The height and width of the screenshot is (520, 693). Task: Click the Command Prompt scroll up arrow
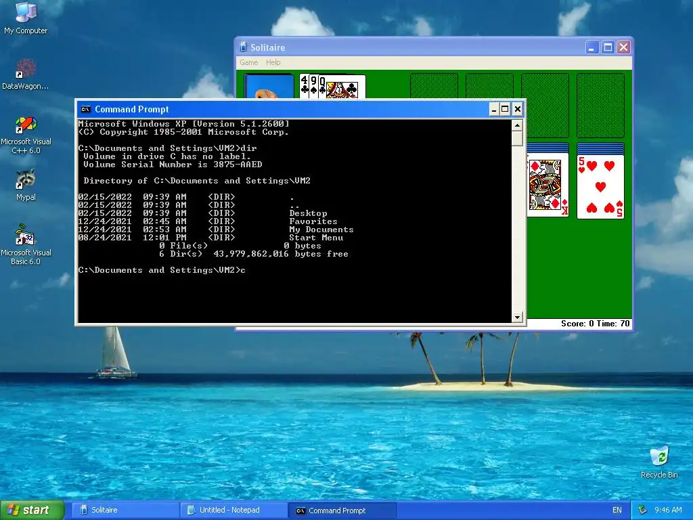(517, 125)
